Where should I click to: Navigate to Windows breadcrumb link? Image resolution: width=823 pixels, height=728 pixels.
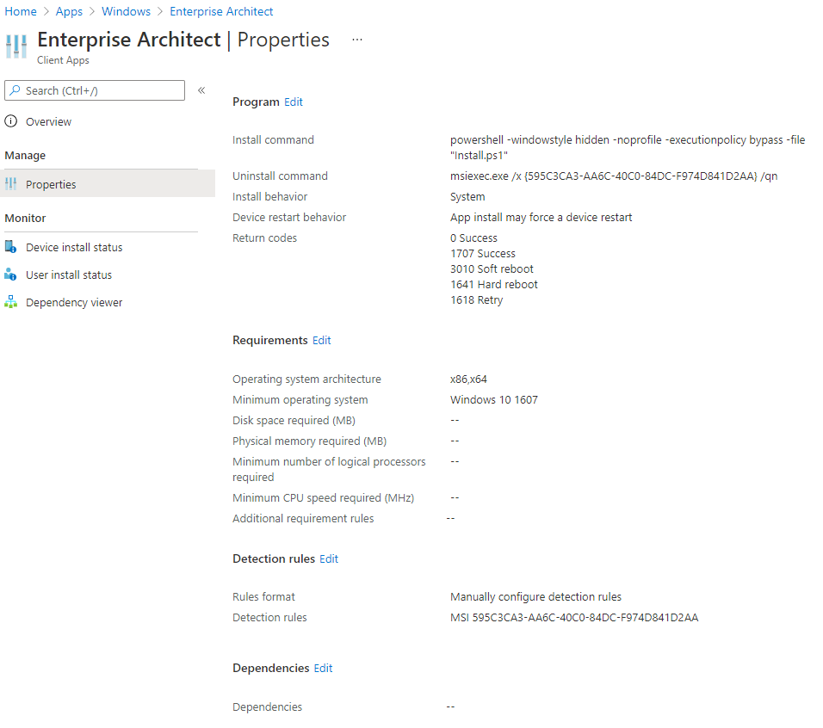pyautogui.click(x=126, y=11)
